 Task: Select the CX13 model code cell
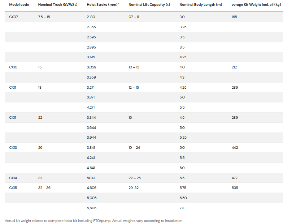tap(13, 148)
